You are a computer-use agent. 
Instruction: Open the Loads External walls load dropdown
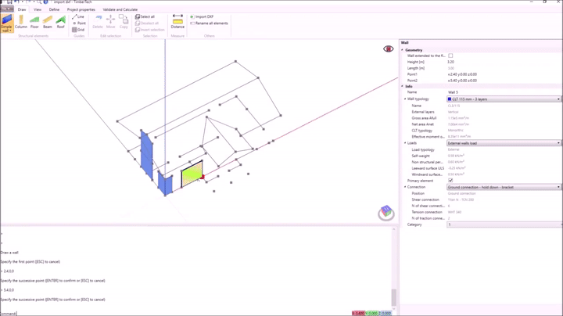pos(504,143)
